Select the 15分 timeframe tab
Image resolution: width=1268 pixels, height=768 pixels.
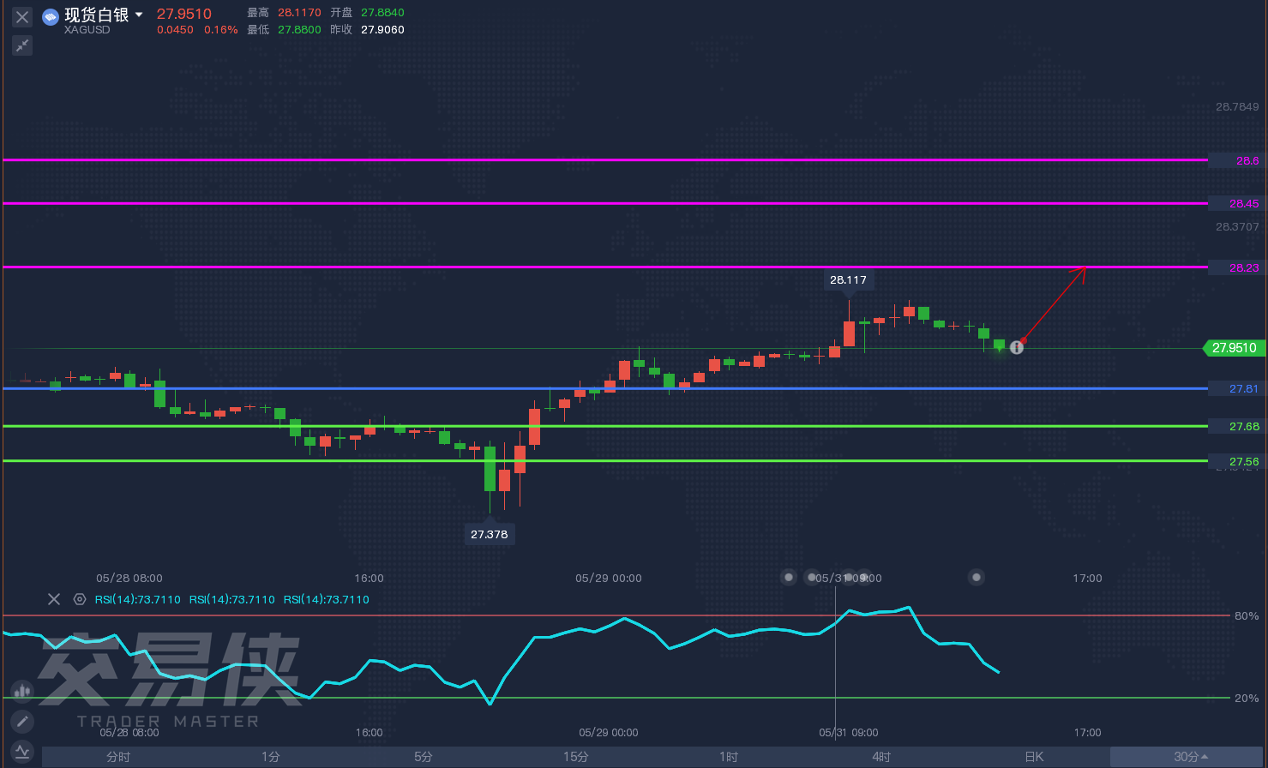click(576, 757)
